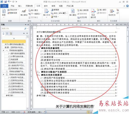Click Mark Entry (标记索引项) icon

click(93, 14)
